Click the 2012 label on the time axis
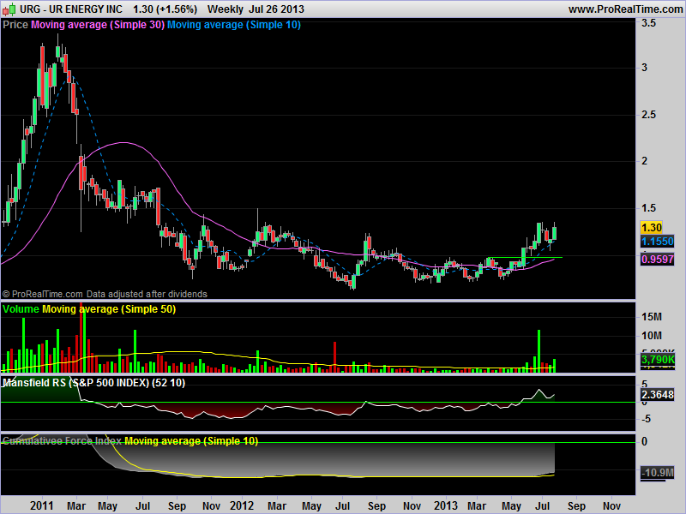The height and width of the screenshot is (514, 686). pyautogui.click(x=243, y=505)
